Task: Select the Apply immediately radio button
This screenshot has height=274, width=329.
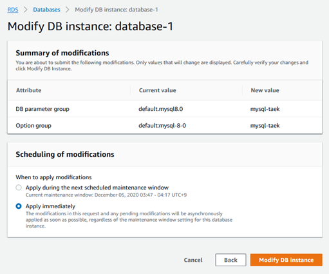Action: (x=19, y=206)
